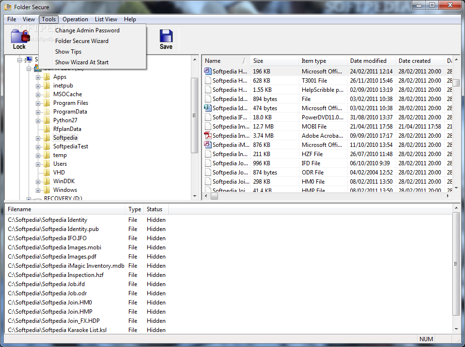The height and width of the screenshot is (347, 465).
Task: Select the WinDDK folder icon
Action: (x=47, y=181)
